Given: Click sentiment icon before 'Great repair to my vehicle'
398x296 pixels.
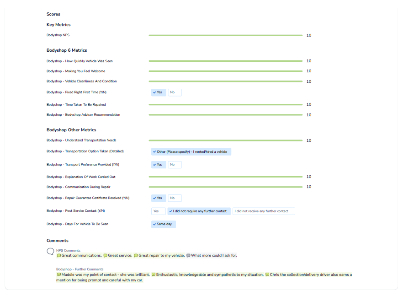Looking at the screenshot, I should coord(136,256).
